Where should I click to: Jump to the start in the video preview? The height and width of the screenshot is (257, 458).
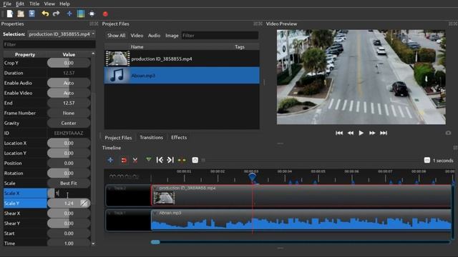(x=339, y=133)
